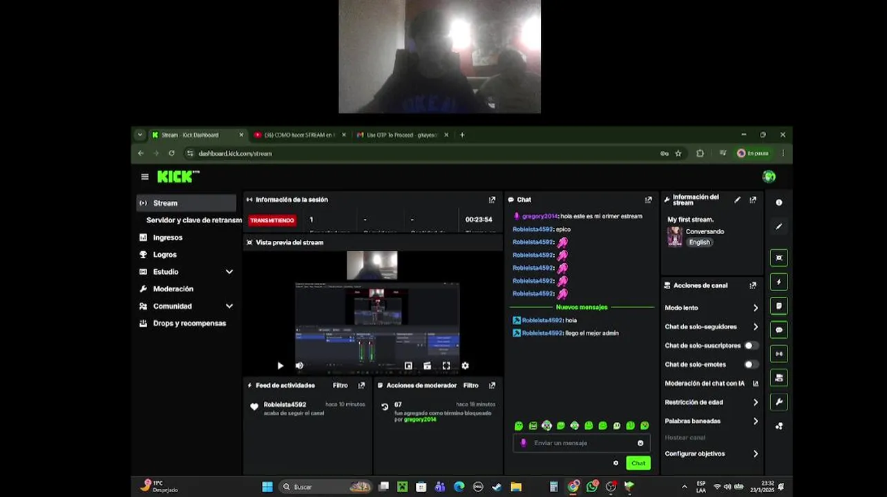The height and width of the screenshot is (497, 887).
Task: Click Robleista4592 in activity feed
Action: [285, 405]
